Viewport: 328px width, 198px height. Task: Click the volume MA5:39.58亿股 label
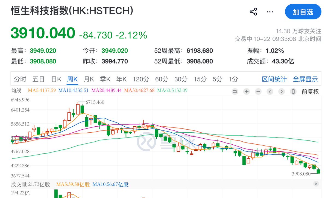point(73,184)
